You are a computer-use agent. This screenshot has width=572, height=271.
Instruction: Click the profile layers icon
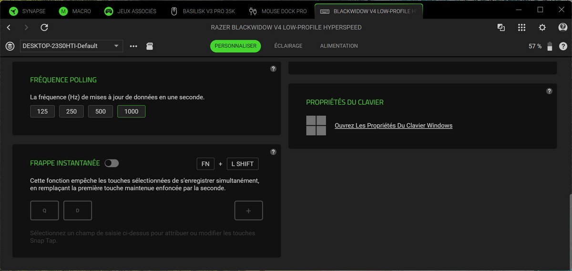(x=10, y=46)
